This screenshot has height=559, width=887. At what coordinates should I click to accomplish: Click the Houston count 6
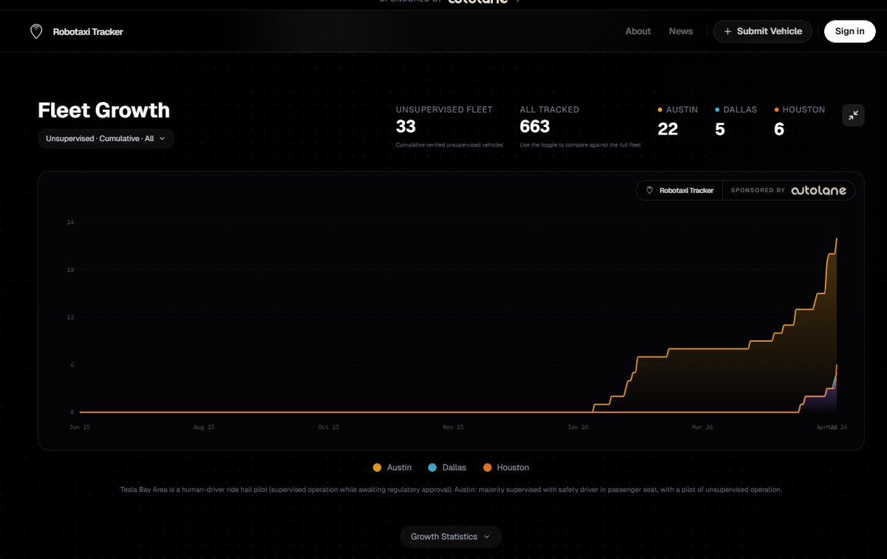click(779, 130)
